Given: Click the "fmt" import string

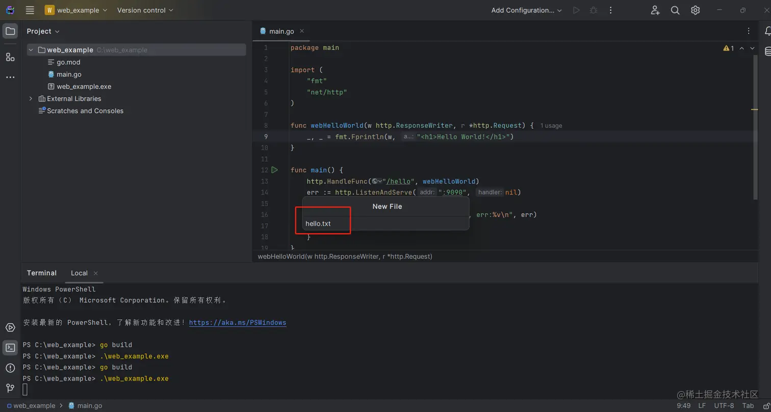Looking at the screenshot, I should 317,81.
